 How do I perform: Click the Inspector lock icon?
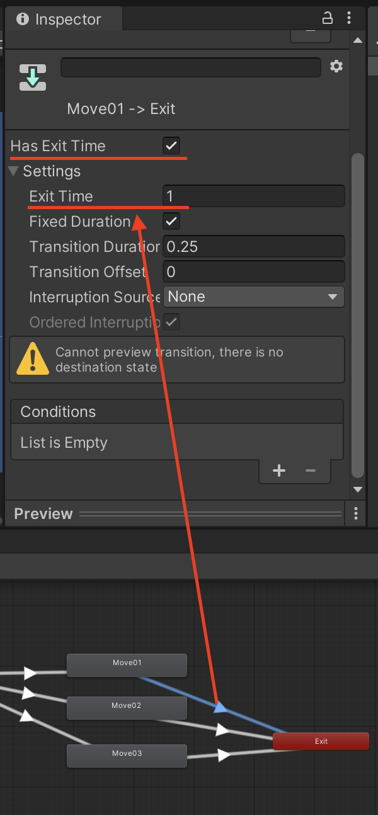[327, 18]
